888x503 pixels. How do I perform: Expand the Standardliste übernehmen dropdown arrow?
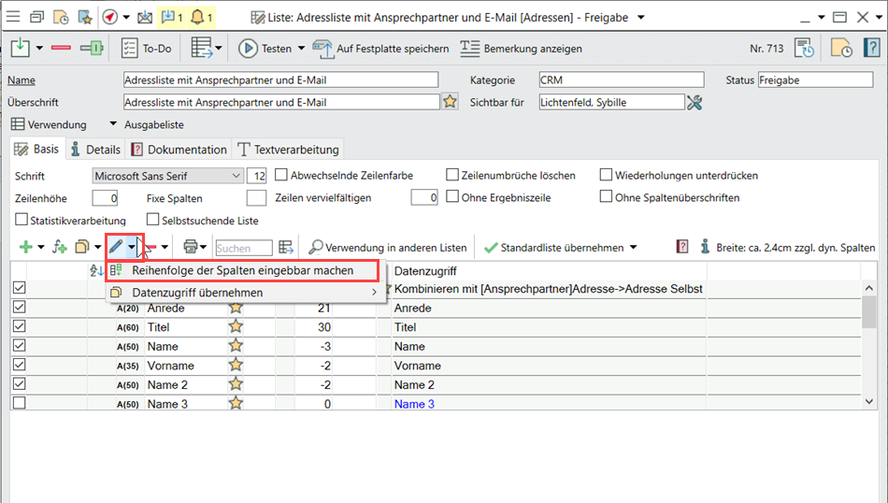click(x=633, y=248)
